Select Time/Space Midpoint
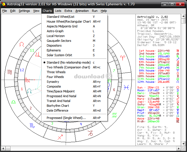Image resolution: width=187 pixels, height=152 pixels. click(x=74, y=91)
